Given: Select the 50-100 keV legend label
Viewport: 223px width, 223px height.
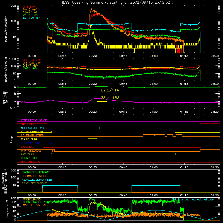Looking at the screenshot, I should point(31,18).
